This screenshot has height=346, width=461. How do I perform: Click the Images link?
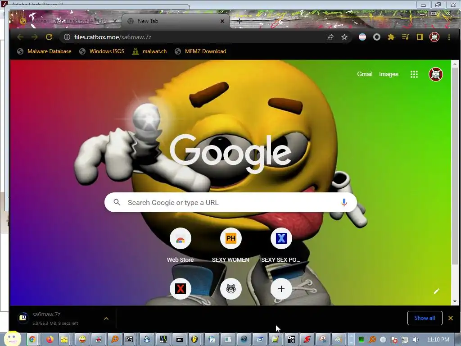pos(389,74)
